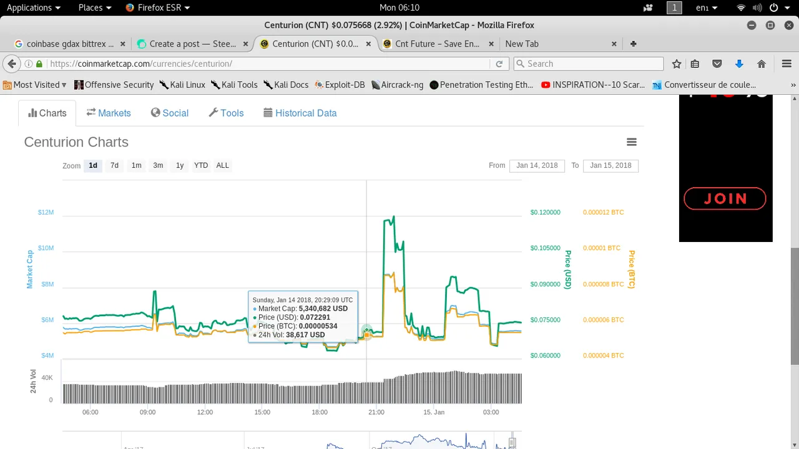Open the Offensive Security bookmark

(x=114, y=85)
